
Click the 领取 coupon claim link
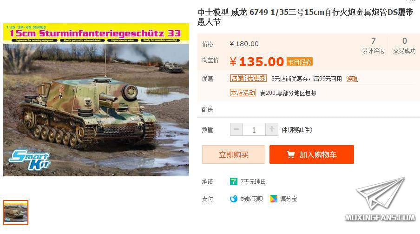pos(352,79)
